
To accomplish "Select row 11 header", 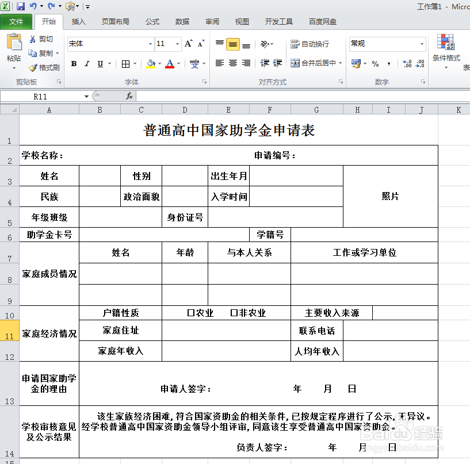I will [x=10, y=331].
